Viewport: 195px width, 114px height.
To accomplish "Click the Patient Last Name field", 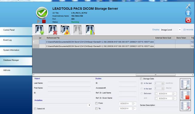I will pyautogui.click(x=69, y=83).
